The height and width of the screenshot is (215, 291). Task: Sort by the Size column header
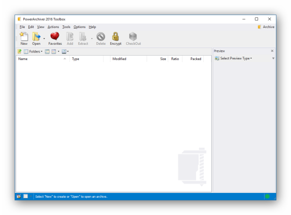pos(157,59)
